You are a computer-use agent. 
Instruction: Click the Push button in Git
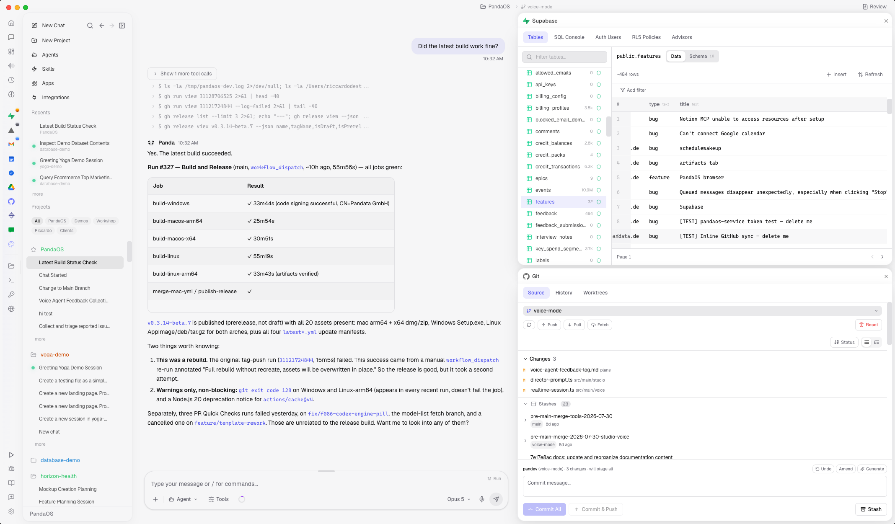(x=549, y=325)
